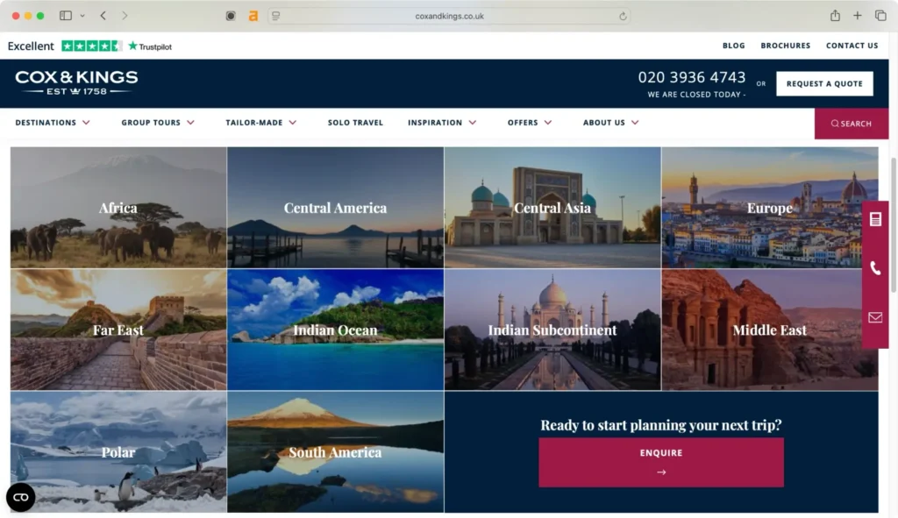Click the coxandkings.co.uk address bar
898x518 pixels.
[449, 15]
